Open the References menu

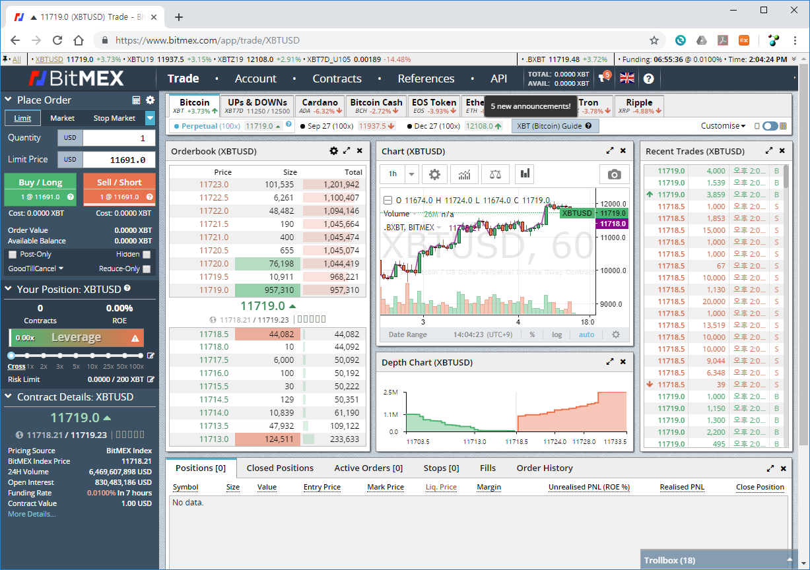pyautogui.click(x=426, y=79)
